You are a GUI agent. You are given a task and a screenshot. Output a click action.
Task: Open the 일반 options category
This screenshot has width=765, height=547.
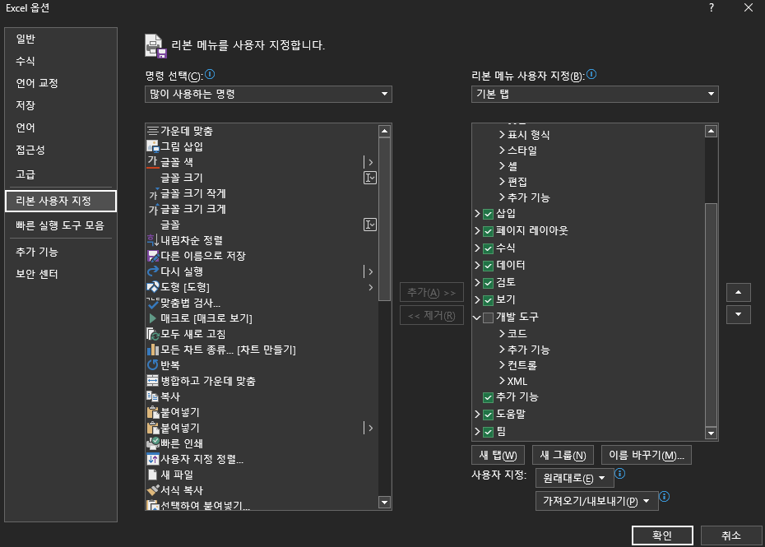point(61,39)
